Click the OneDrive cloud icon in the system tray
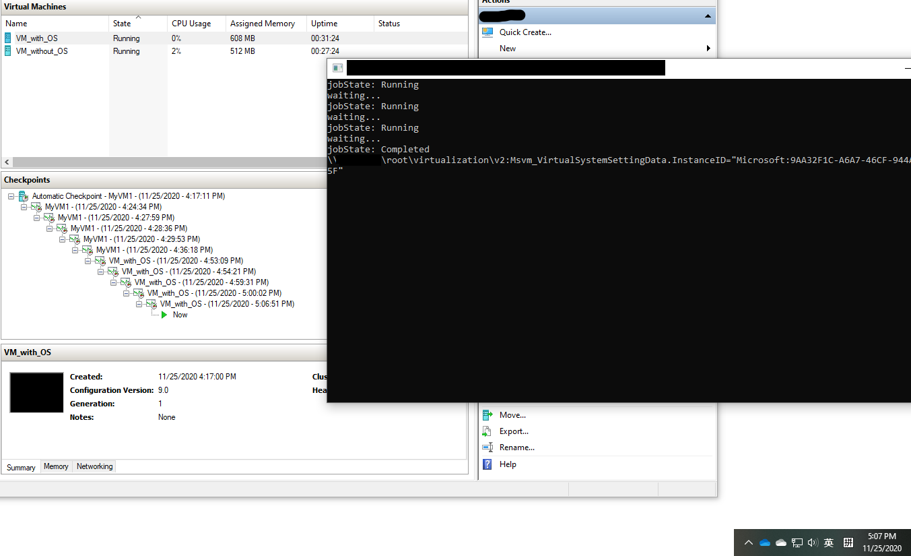This screenshot has width=911, height=556. tap(765, 542)
